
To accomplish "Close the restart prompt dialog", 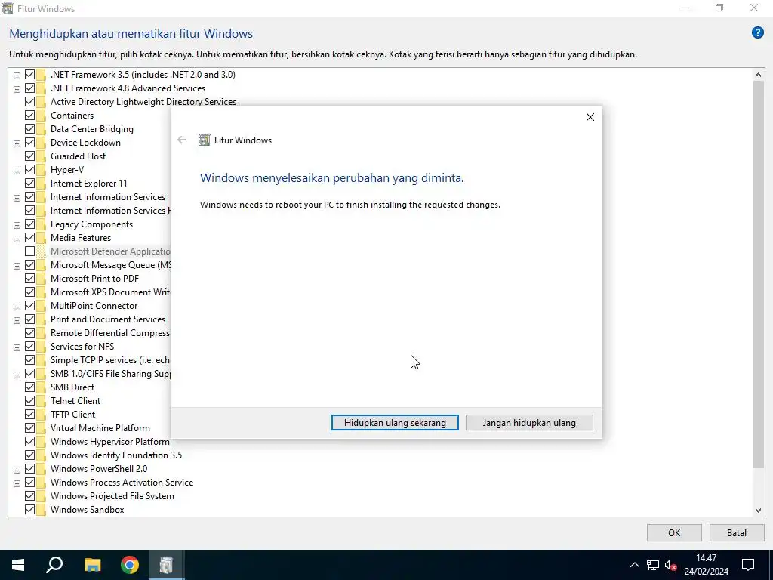I will click(590, 117).
